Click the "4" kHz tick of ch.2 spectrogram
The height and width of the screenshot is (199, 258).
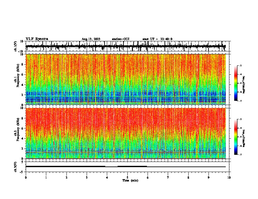22,139
